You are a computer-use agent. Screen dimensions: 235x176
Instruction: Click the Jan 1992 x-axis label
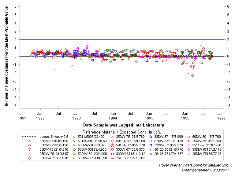click(40, 116)
